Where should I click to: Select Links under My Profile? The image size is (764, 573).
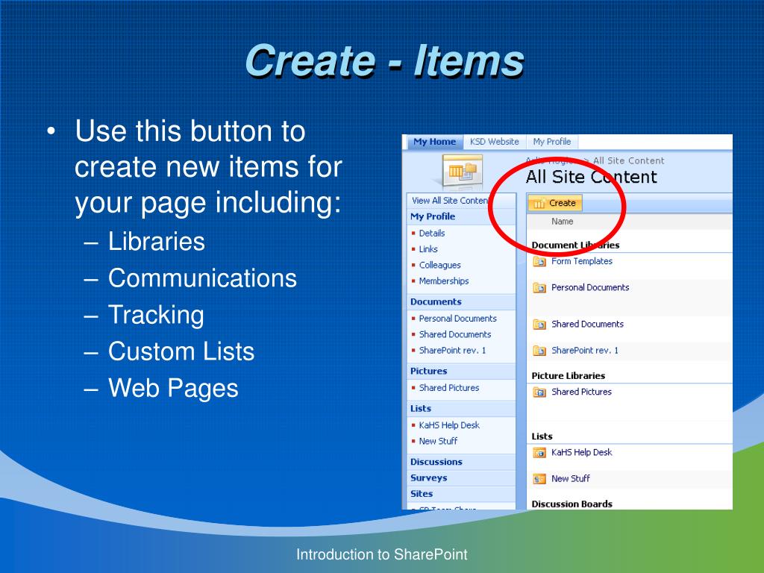tap(428, 249)
